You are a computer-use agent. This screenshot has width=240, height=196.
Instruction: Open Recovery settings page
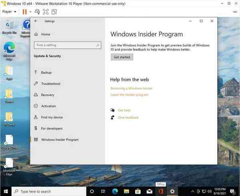tap(47, 95)
